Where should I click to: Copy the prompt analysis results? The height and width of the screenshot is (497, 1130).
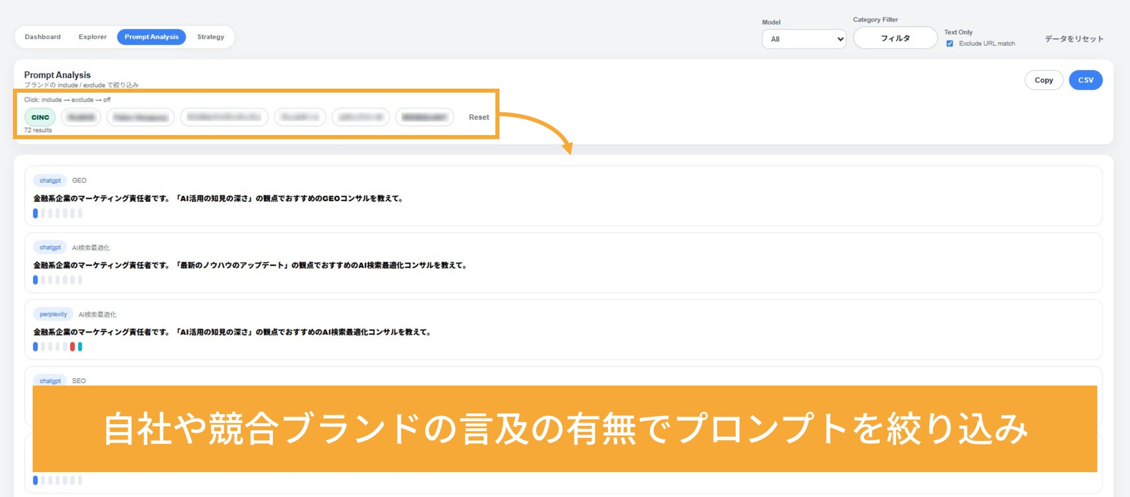[1044, 80]
